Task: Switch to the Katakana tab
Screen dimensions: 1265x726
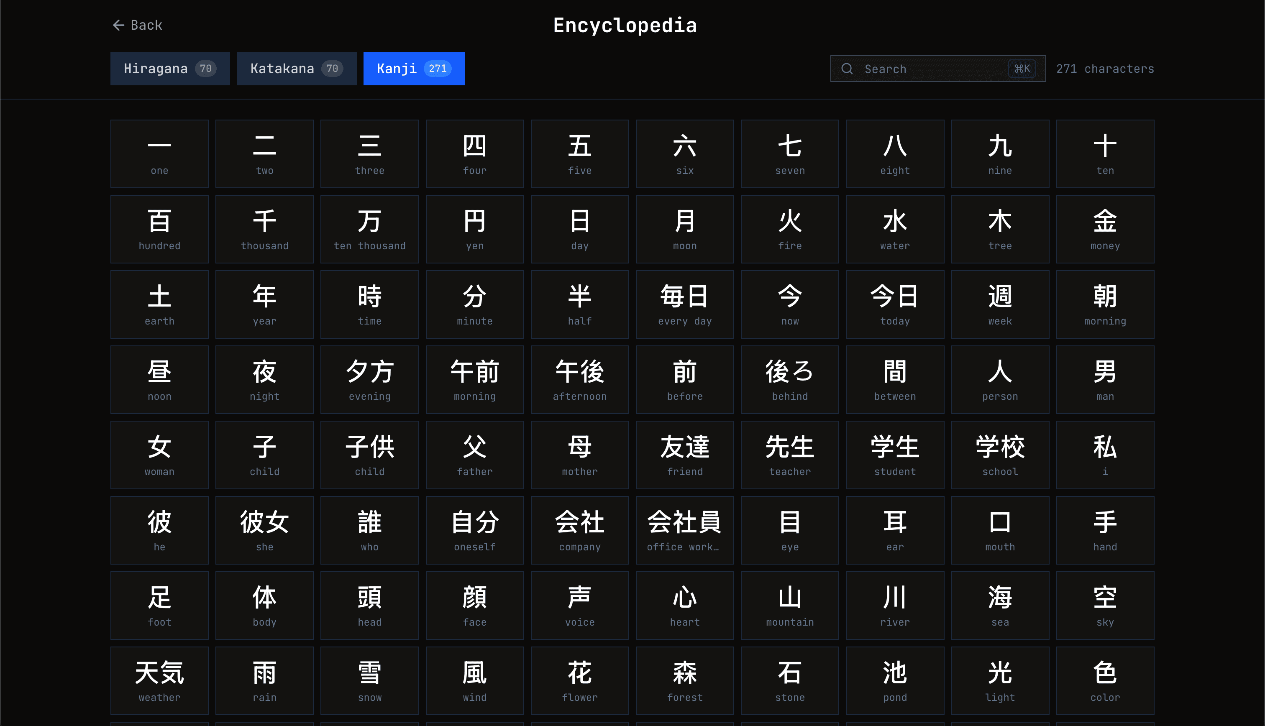Action: (x=296, y=69)
